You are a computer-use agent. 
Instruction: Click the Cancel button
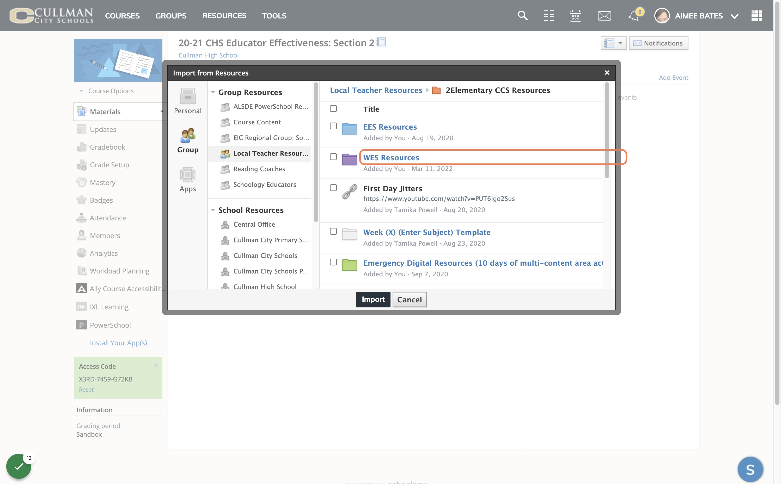coord(410,300)
